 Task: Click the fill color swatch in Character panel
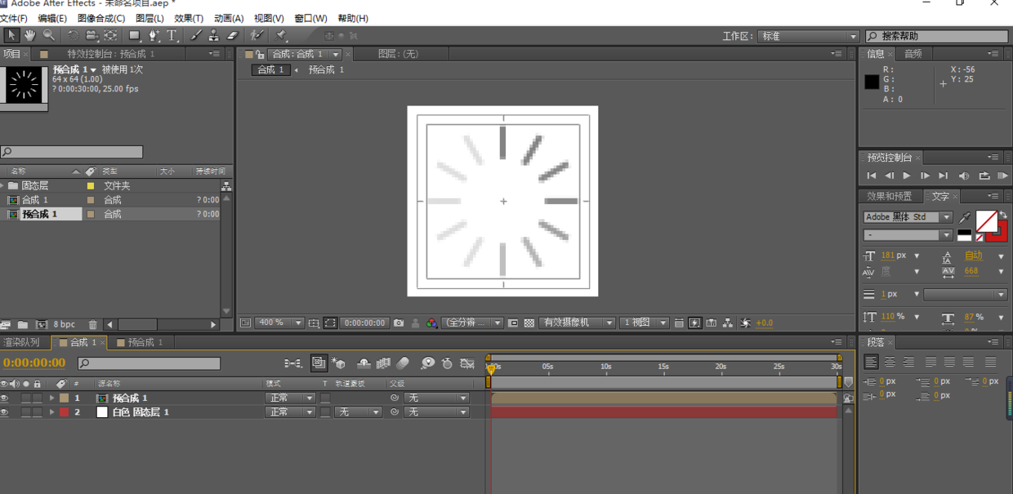pyautogui.click(x=986, y=220)
